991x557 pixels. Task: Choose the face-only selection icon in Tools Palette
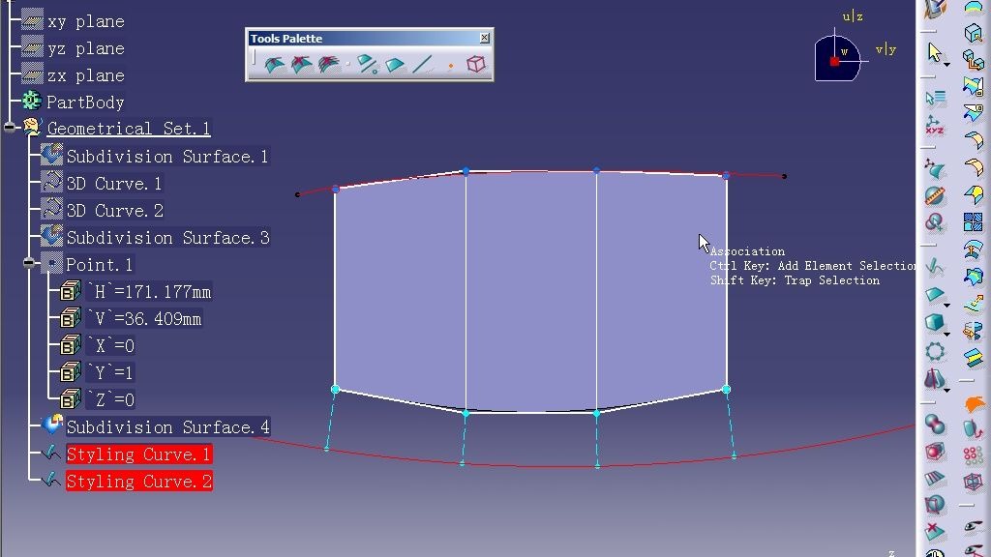(x=395, y=65)
